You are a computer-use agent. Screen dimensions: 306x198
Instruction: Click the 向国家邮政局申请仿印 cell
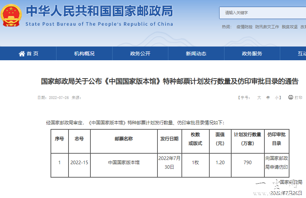[x=277, y=165]
